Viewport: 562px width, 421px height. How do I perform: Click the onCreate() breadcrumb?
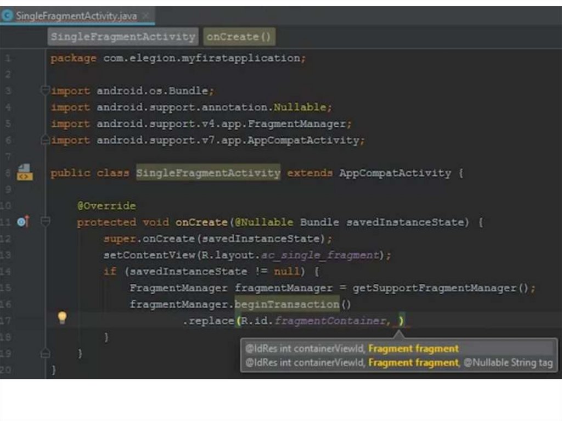(239, 37)
